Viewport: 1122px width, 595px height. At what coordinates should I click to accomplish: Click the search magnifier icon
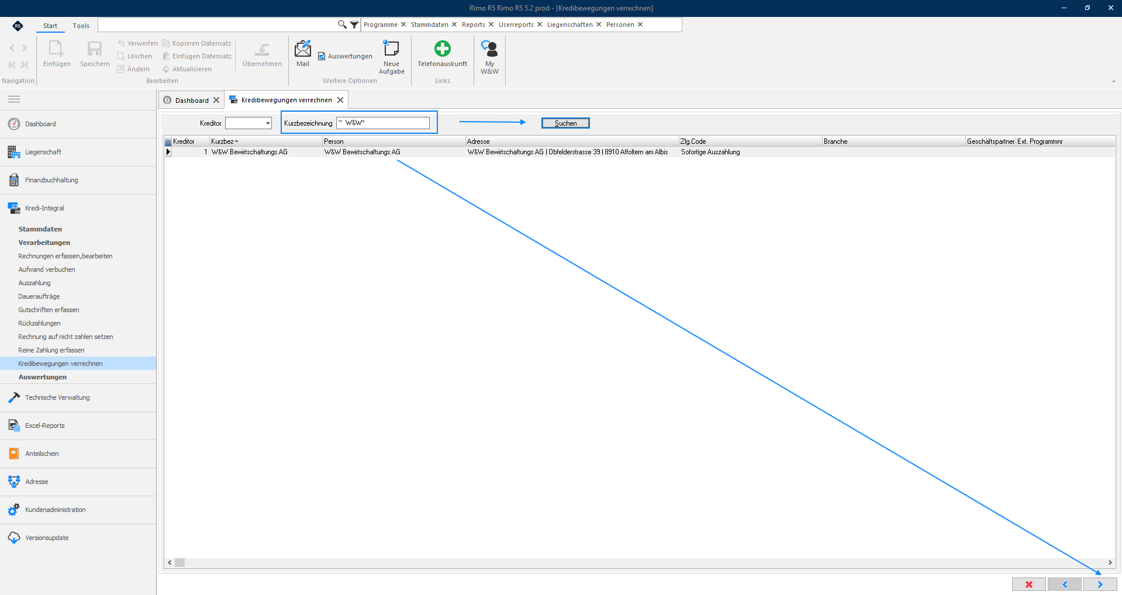point(342,25)
